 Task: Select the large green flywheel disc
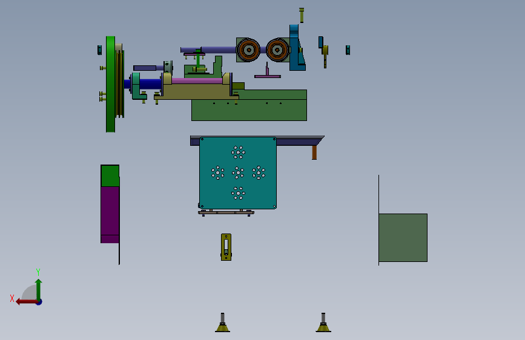click(x=110, y=84)
